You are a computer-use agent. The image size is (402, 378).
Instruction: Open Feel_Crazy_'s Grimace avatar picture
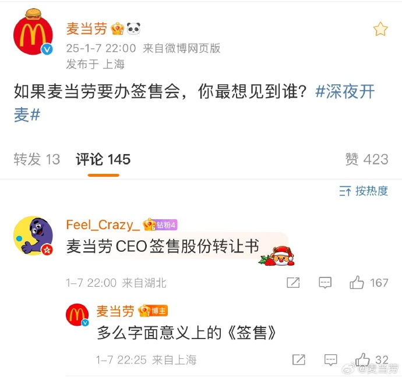pos(33,236)
